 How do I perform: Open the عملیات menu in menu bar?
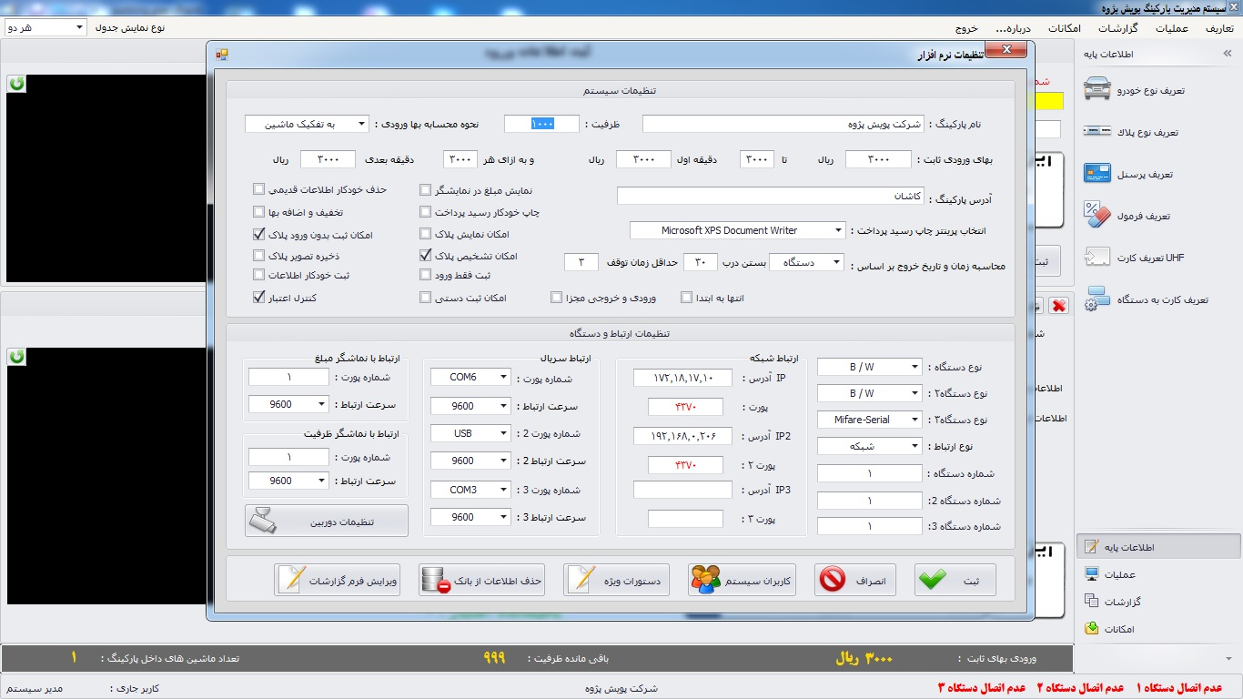1172,28
